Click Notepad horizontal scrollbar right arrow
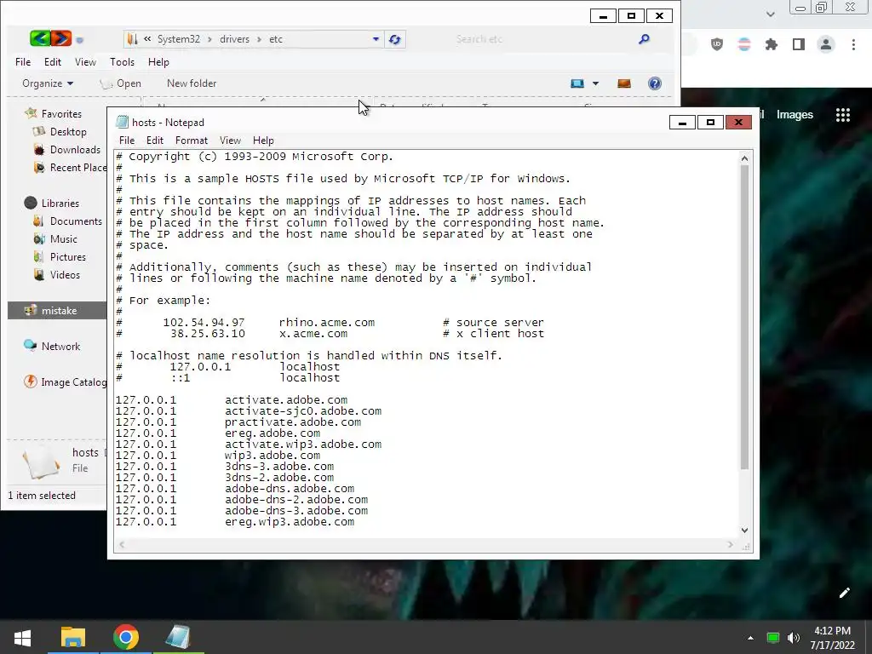 (x=730, y=545)
